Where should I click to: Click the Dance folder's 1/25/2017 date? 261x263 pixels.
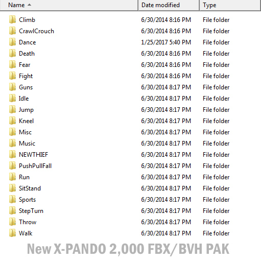click(x=166, y=42)
